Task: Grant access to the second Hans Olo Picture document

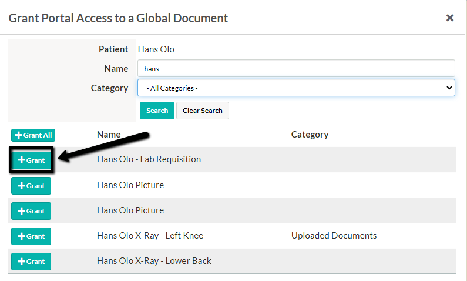Action: (x=31, y=211)
